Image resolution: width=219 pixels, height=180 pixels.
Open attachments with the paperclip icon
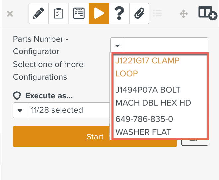[139, 14]
